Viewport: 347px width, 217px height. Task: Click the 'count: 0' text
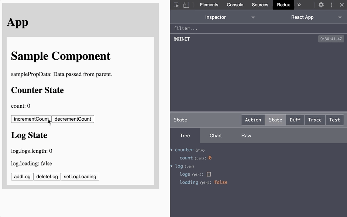[x=21, y=106]
